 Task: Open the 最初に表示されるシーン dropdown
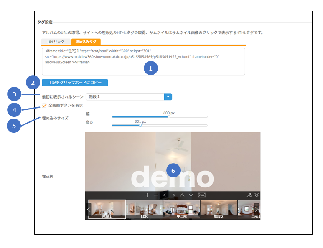pyautogui.click(x=168, y=97)
